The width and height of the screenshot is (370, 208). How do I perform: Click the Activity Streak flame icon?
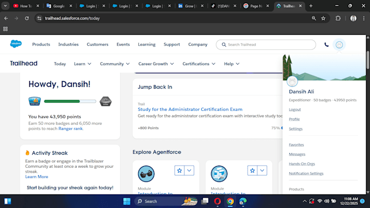27,153
